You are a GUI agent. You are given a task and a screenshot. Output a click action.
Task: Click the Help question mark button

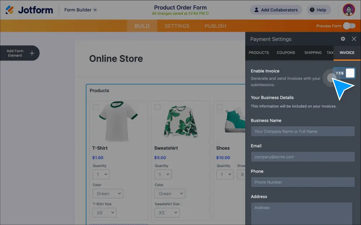point(317,10)
